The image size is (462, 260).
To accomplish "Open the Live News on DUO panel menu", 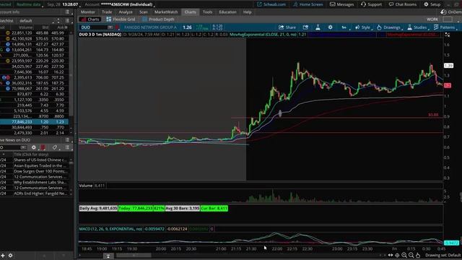I will (67, 140).
